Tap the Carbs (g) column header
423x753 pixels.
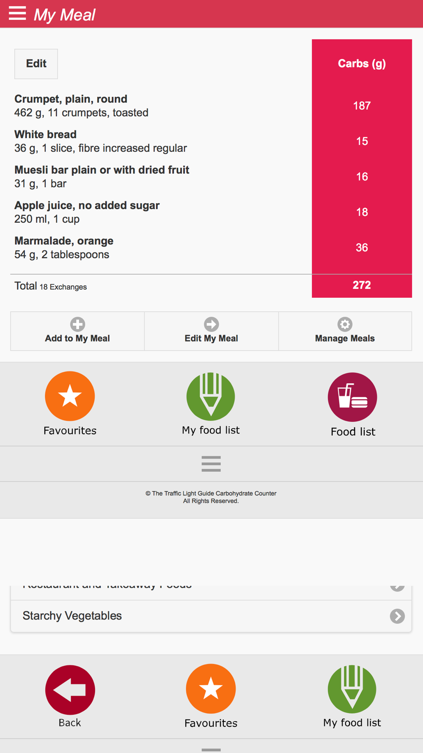coord(362,64)
